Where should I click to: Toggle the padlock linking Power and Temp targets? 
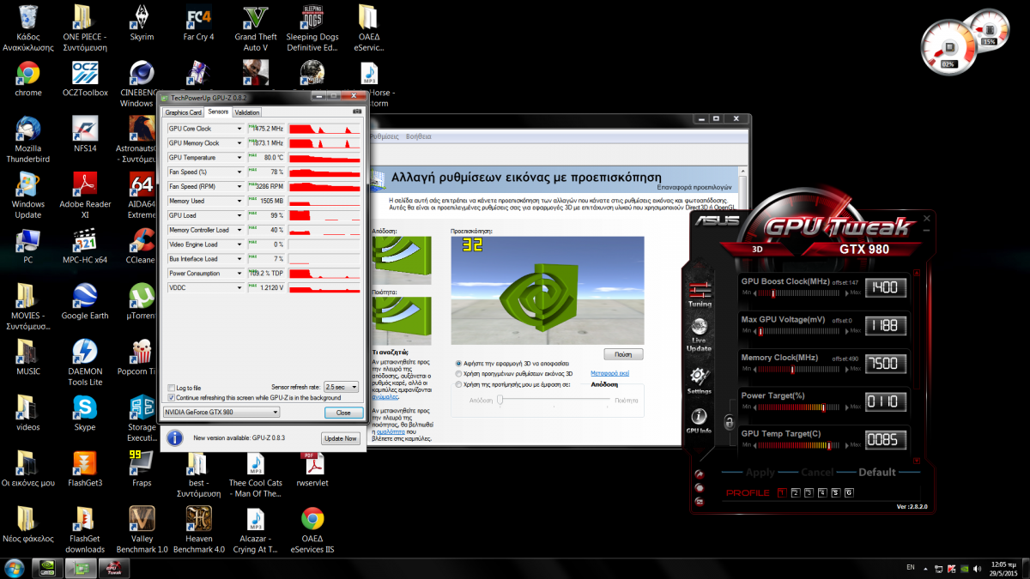(729, 421)
